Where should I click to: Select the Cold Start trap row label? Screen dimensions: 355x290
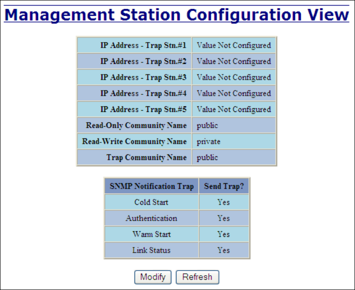click(x=151, y=202)
